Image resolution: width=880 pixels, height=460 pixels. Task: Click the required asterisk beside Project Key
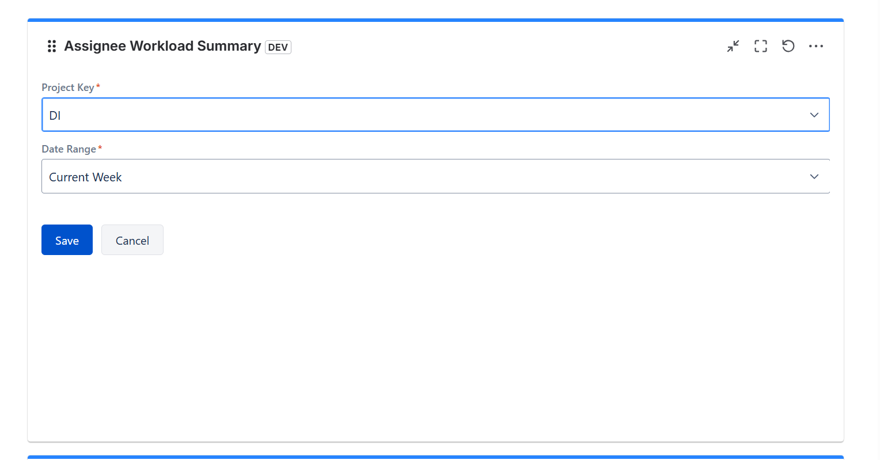coord(97,85)
